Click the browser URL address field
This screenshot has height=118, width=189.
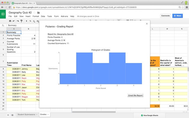coord(95,7)
